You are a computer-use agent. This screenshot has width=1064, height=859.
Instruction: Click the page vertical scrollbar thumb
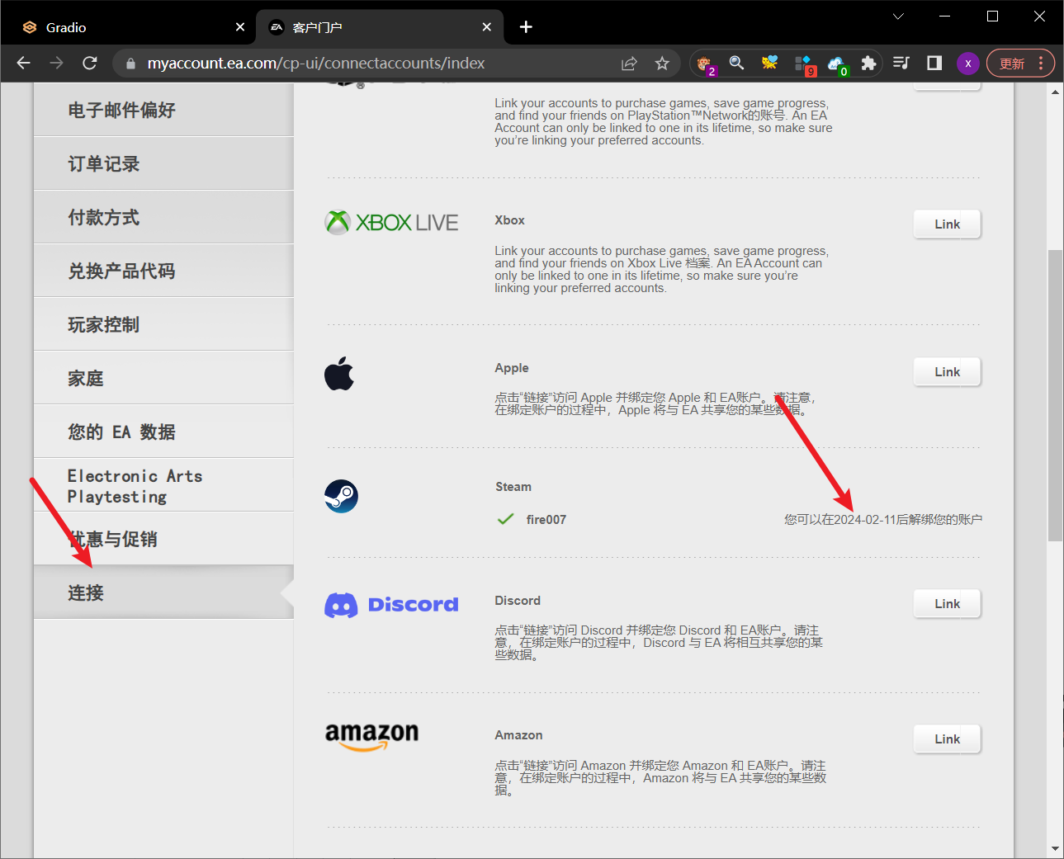pos(1056,395)
